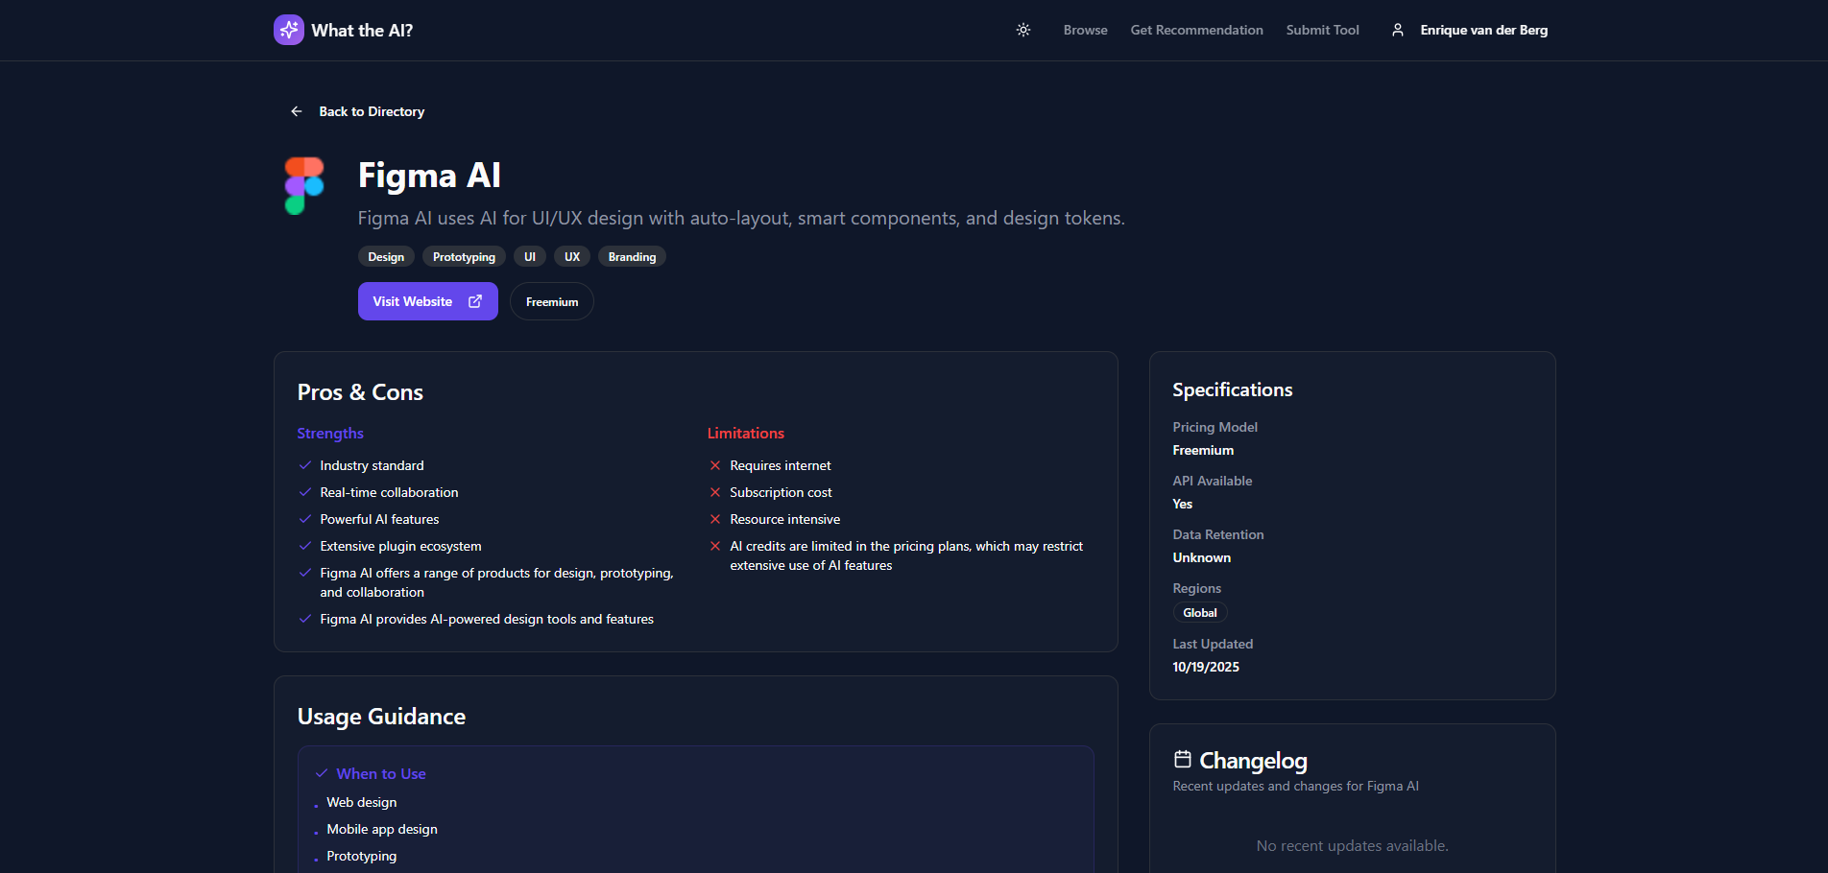Viewport: 1828px width, 873px height.
Task: Click the calendar icon next to Changelog
Action: click(1183, 759)
